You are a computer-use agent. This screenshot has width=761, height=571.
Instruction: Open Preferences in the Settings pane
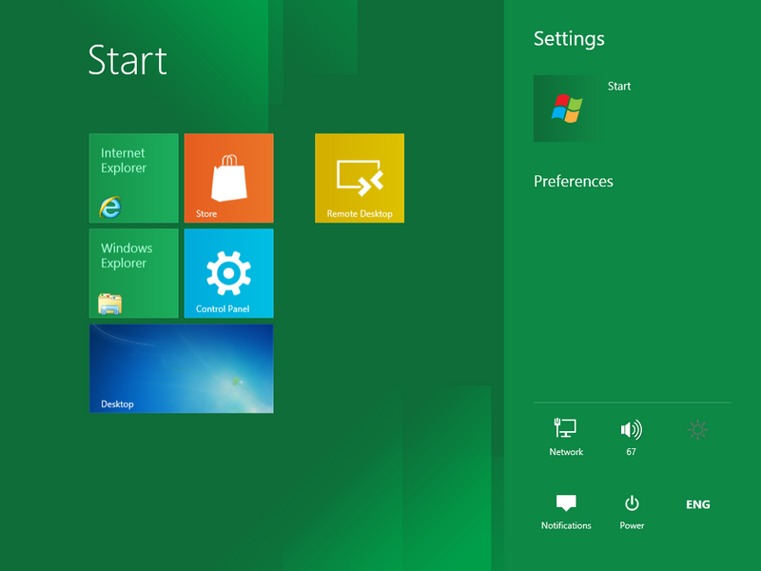click(x=574, y=181)
